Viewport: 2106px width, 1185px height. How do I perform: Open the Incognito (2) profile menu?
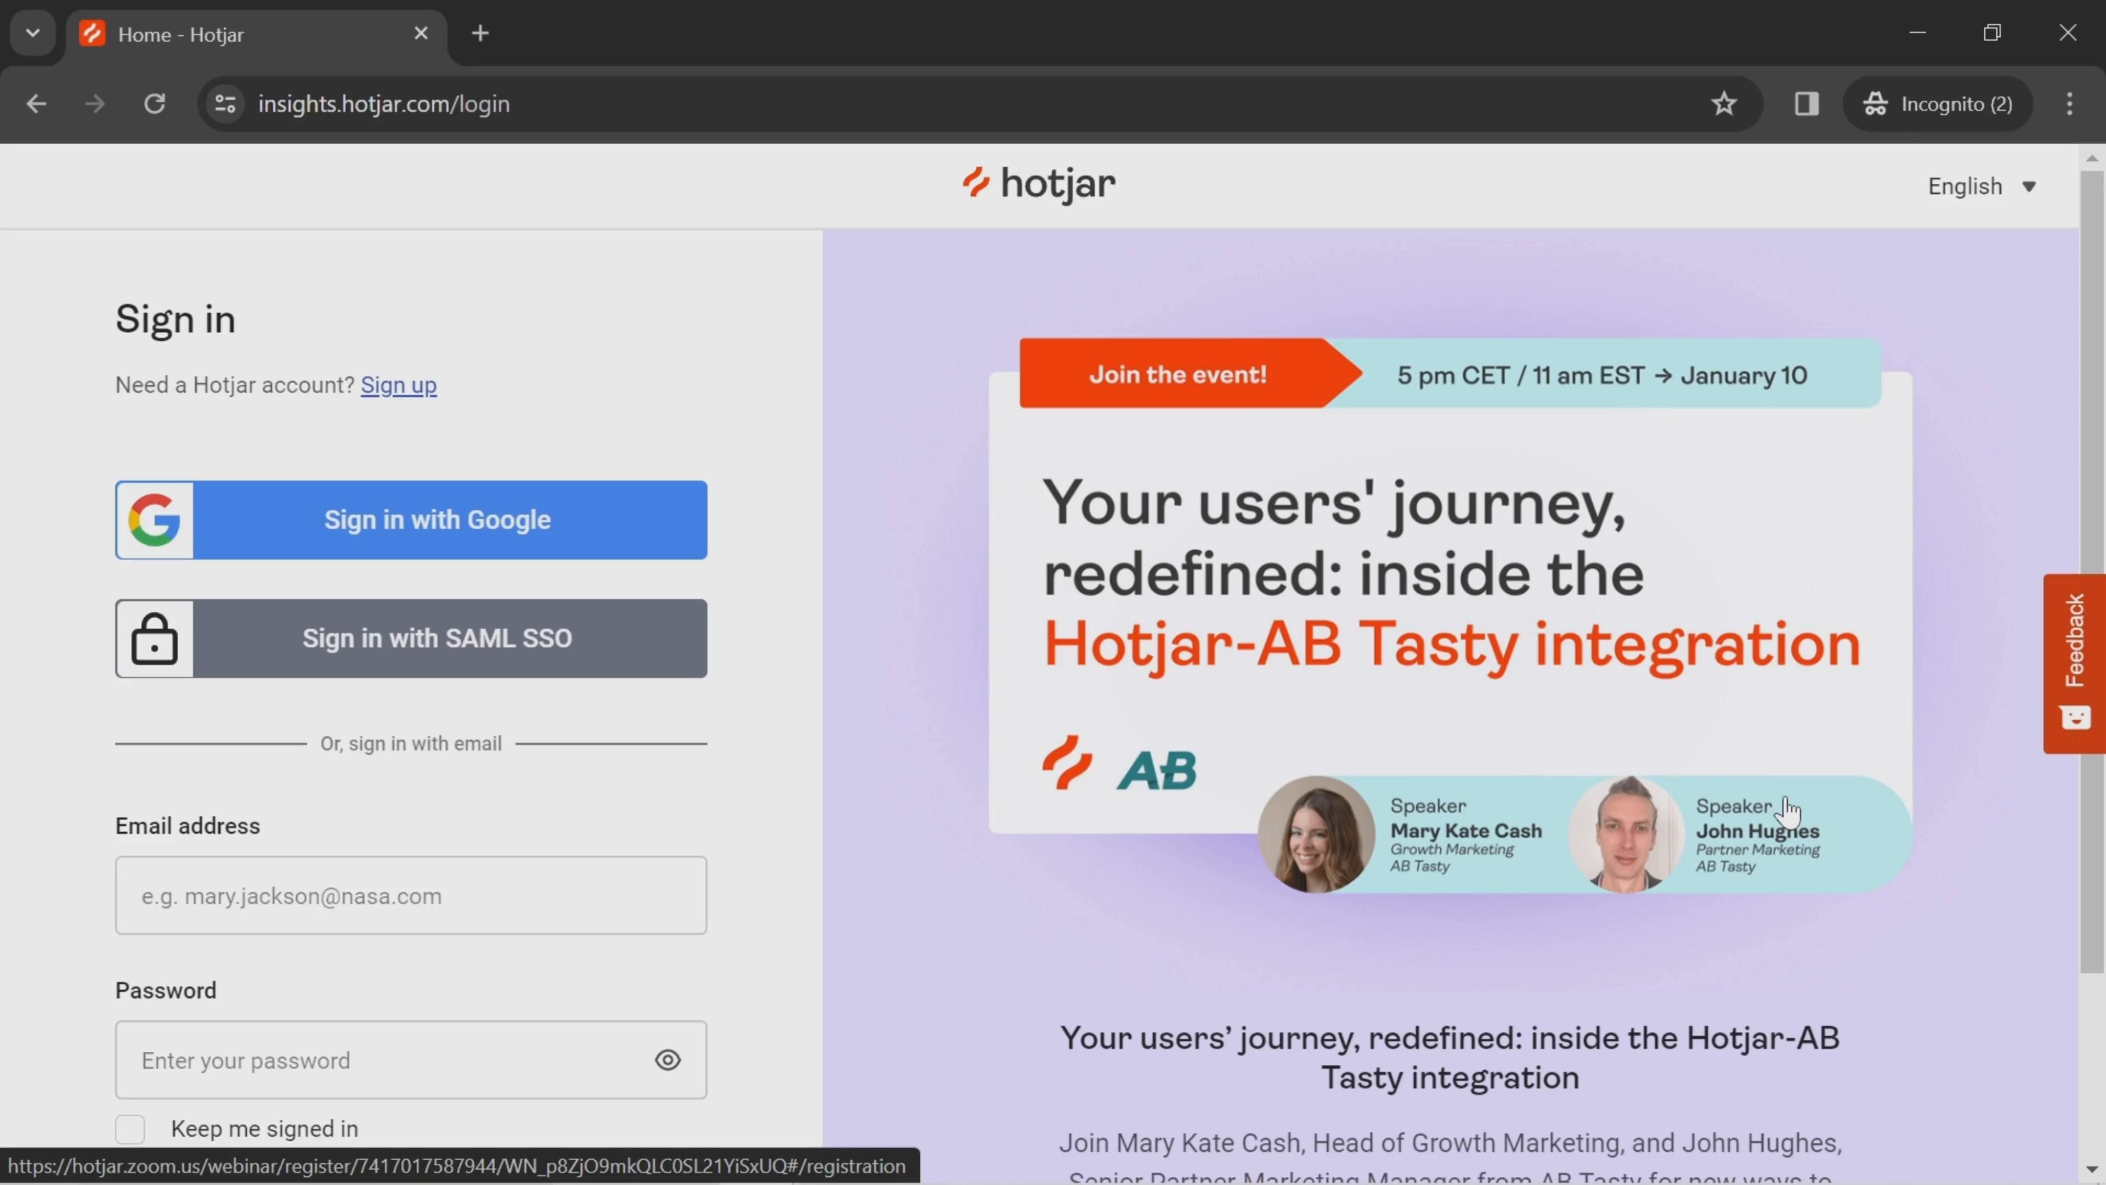coord(1938,104)
